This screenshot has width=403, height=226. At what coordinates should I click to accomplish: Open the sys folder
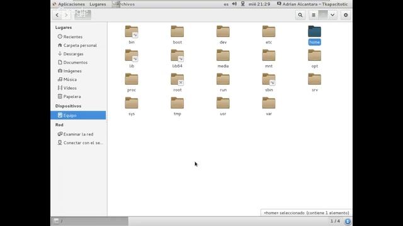click(x=132, y=106)
